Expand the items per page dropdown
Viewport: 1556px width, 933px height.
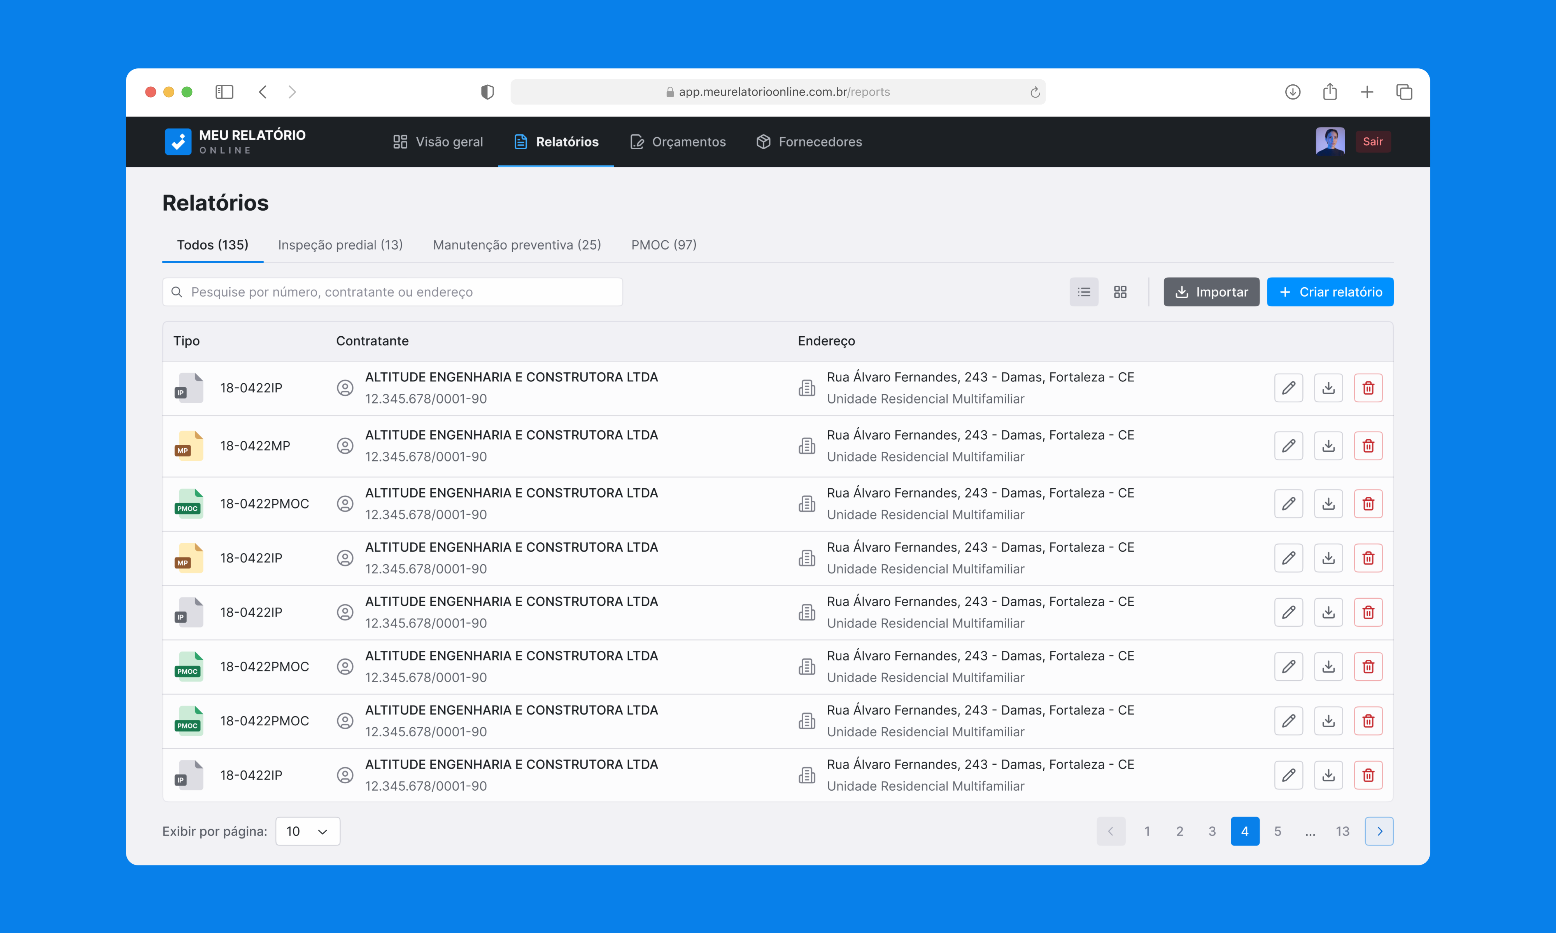pos(308,831)
